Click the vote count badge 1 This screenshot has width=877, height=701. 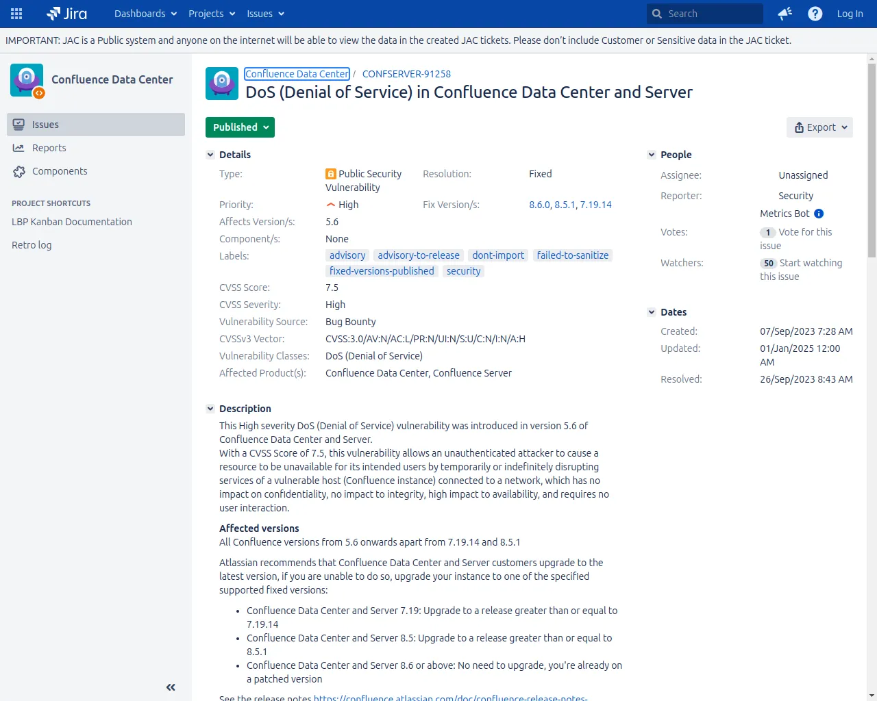[x=768, y=233]
